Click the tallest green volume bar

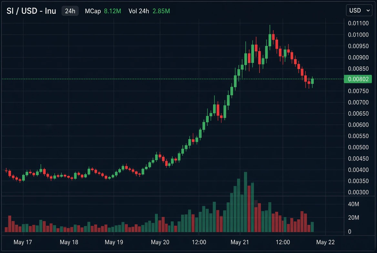(246, 202)
